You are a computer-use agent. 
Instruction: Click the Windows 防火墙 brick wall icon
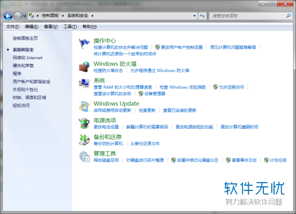85,67
